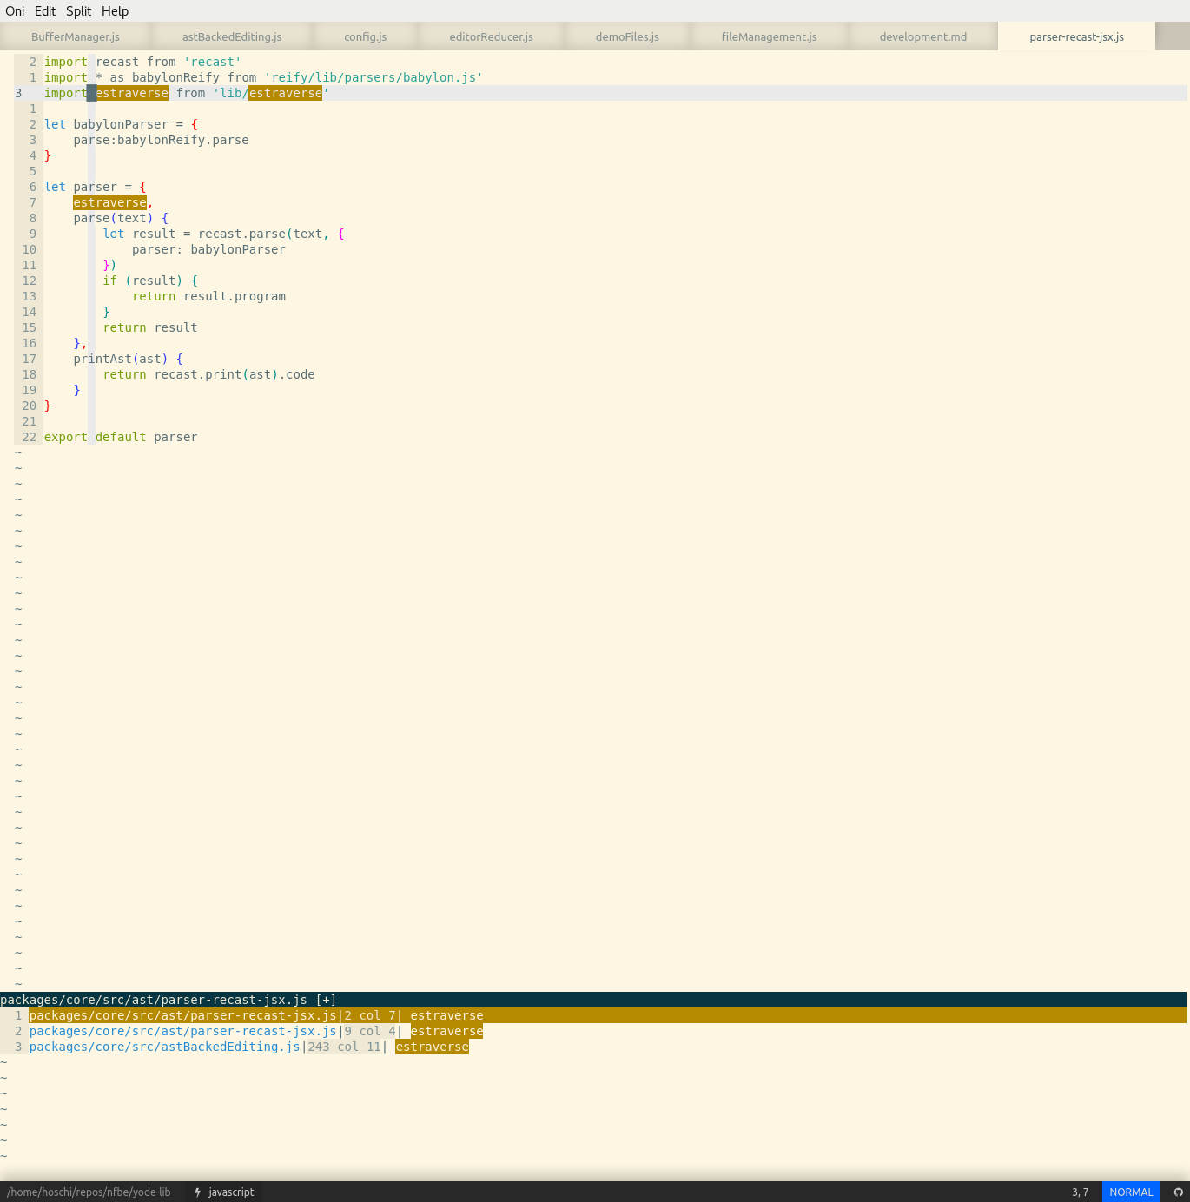Click the 'recast' import string
This screenshot has height=1202, width=1190.
pyautogui.click(x=213, y=62)
